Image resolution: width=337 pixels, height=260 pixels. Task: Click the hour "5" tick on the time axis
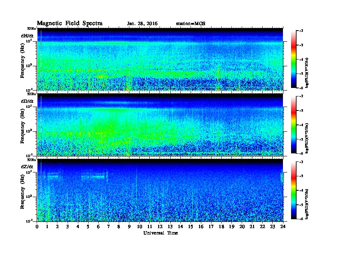pos(88,226)
